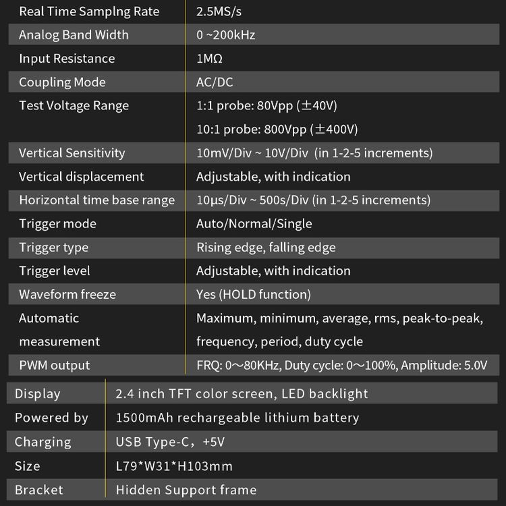Click the Analog Band Width row label

74,35
